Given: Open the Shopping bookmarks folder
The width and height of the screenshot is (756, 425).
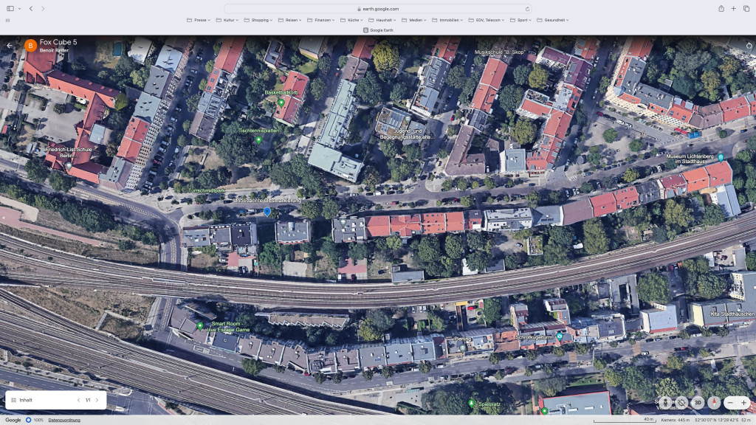Looking at the screenshot, I should tap(258, 20).
